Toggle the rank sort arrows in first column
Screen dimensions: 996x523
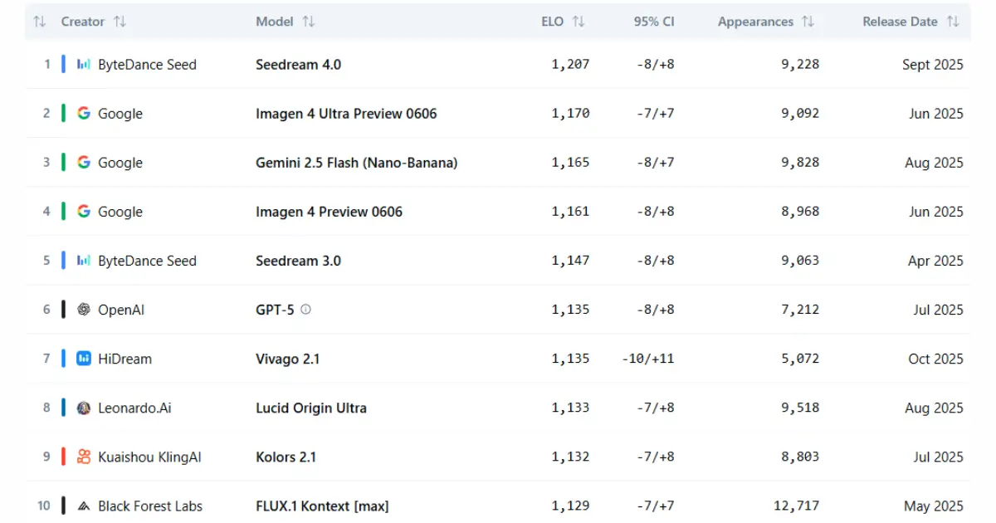tap(39, 22)
